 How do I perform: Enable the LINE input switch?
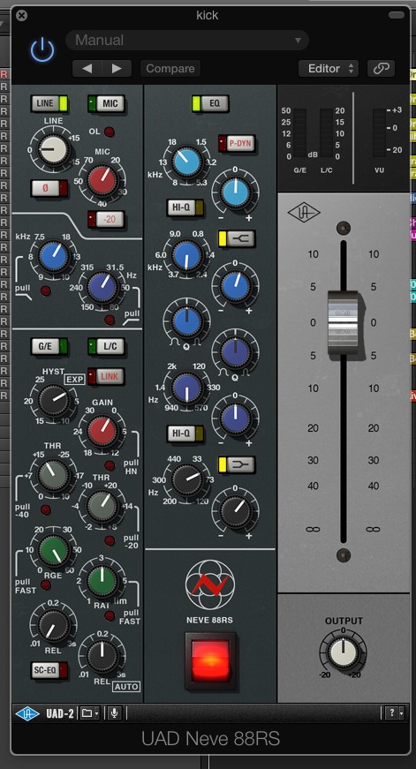click(x=49, y=103)
